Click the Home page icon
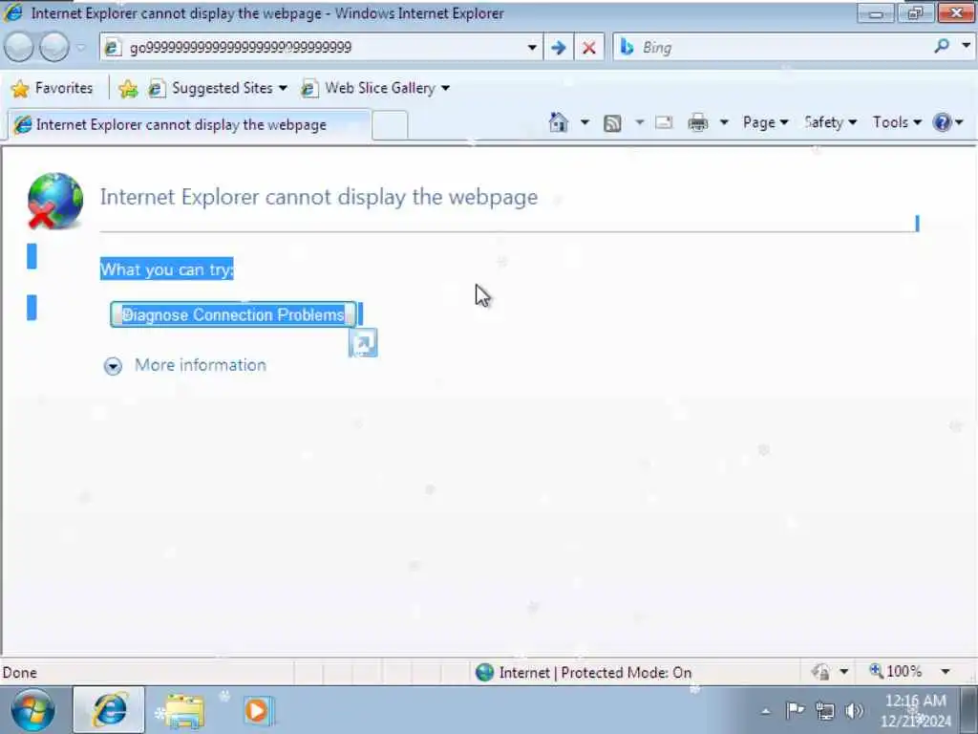978x734 pixels. pos(558,122)
